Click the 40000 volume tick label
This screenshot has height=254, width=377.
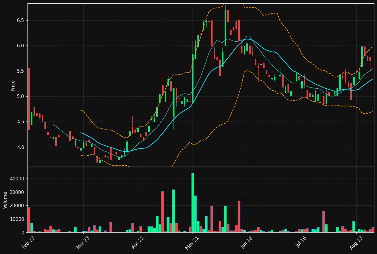click(18, 179)
